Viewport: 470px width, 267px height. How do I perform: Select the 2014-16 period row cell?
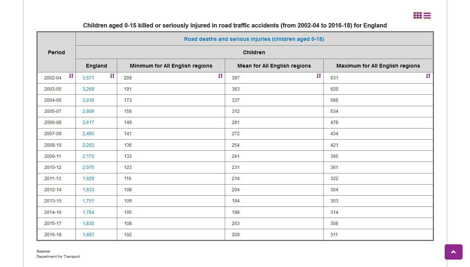tap(53, 212)
